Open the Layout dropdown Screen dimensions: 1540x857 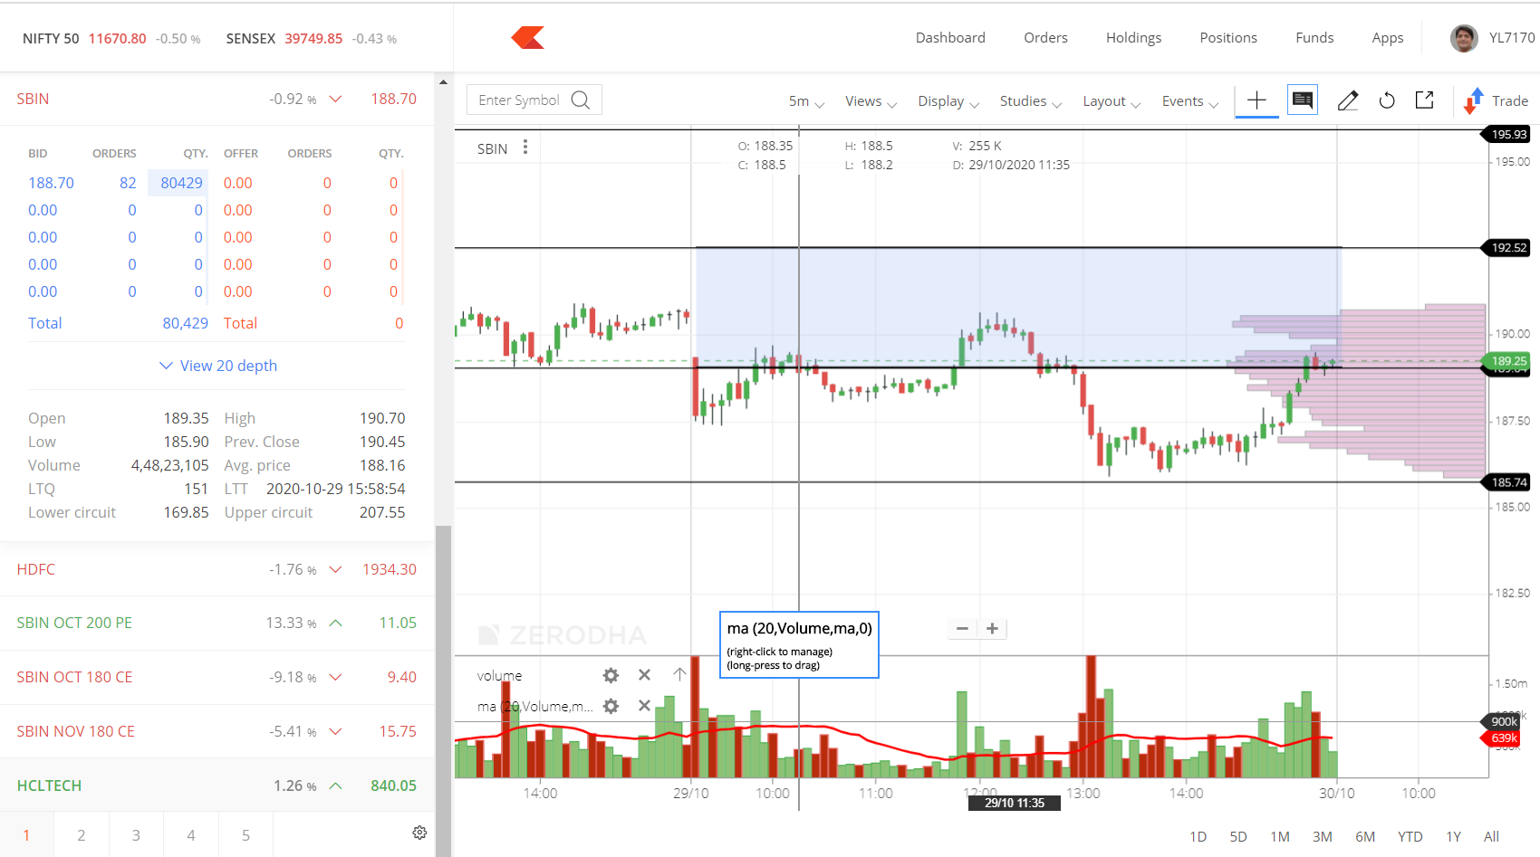[1112, 101]
